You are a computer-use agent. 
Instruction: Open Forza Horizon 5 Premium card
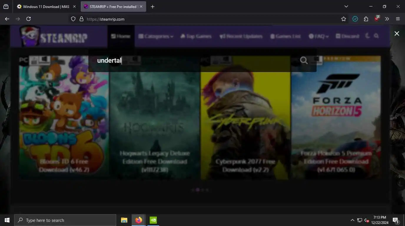pyautogui.click(x=336, y=118)
